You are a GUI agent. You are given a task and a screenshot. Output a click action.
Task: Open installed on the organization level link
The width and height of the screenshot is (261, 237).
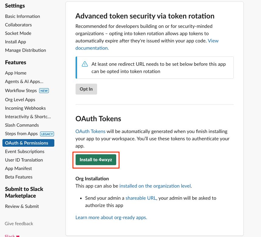pyautogui.click(x=155, y=186)
